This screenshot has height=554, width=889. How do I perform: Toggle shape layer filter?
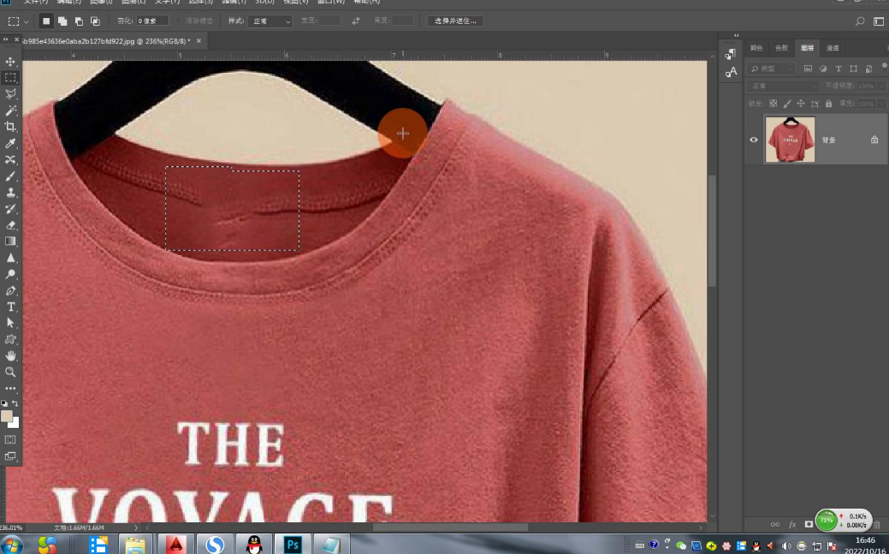pyautogui.click(x=854, y=69)
